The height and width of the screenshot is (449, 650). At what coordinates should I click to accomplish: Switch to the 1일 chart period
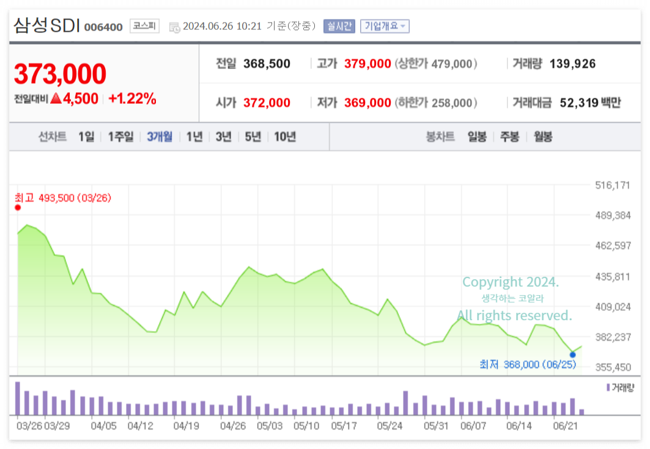pos(86,137)
